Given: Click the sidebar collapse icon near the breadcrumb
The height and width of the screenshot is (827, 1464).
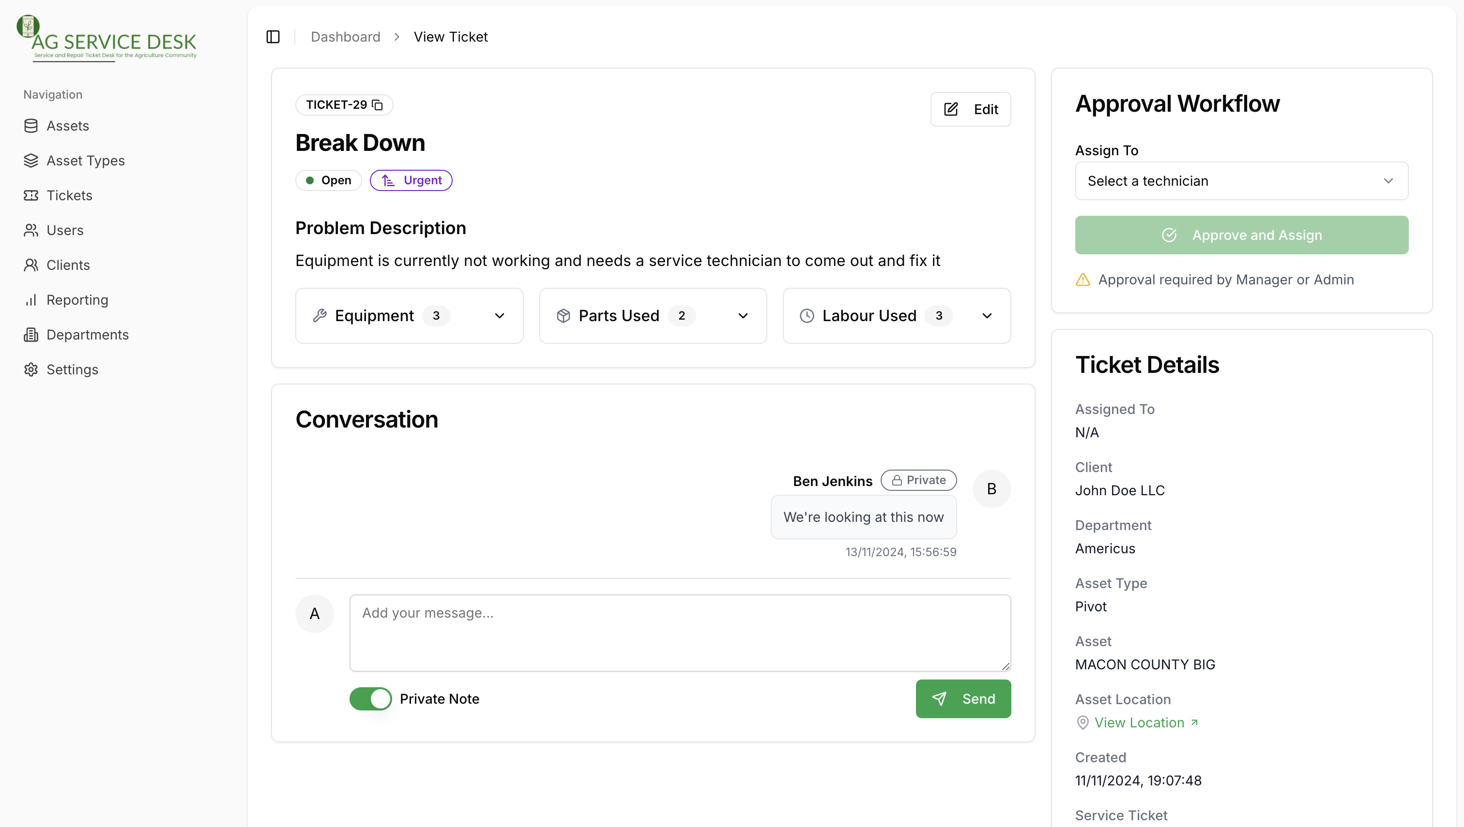Looking at the screenshot, I should pyautogui.click(x=273, y=36).
